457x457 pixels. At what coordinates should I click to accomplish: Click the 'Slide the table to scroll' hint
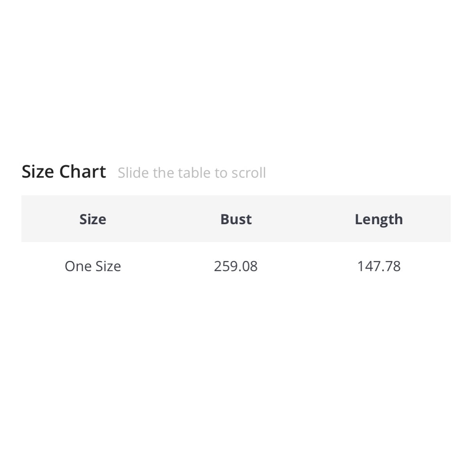tap(192, 173)
